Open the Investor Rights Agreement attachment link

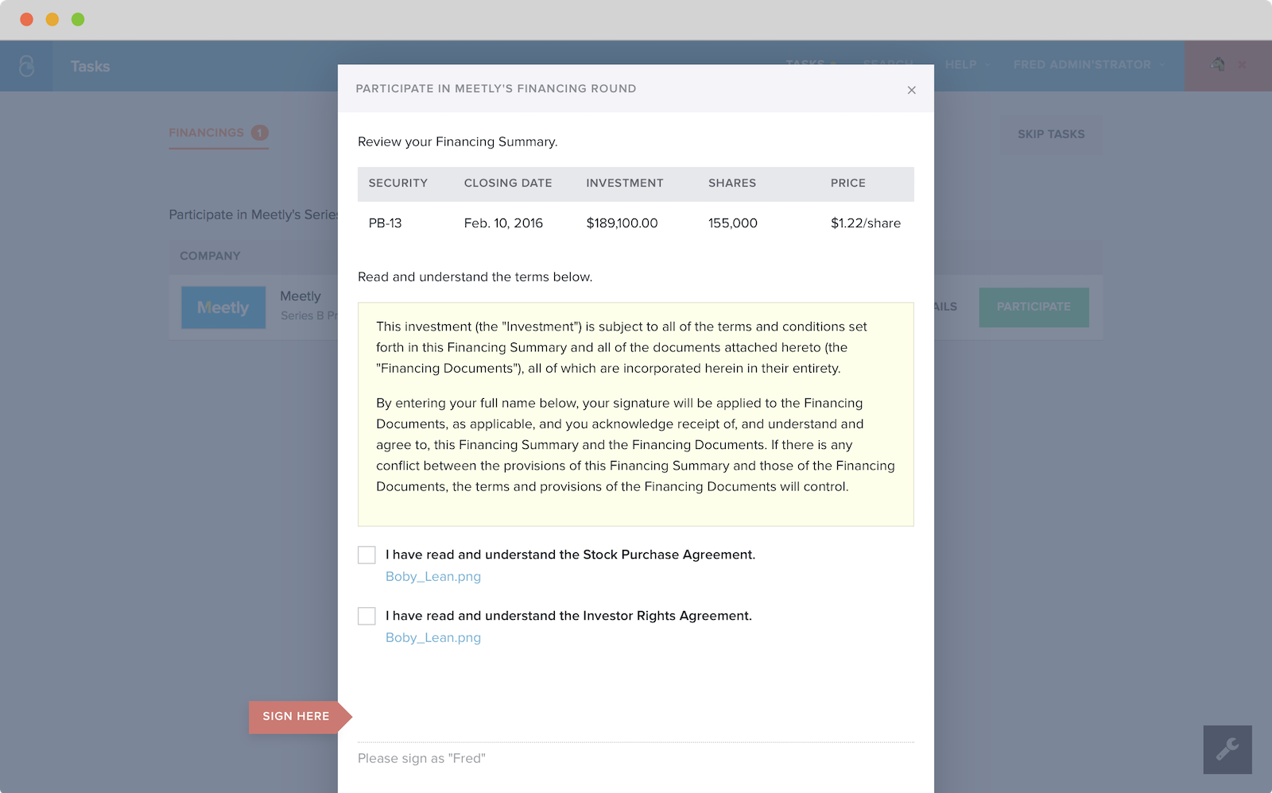click(x=433, y=637)
